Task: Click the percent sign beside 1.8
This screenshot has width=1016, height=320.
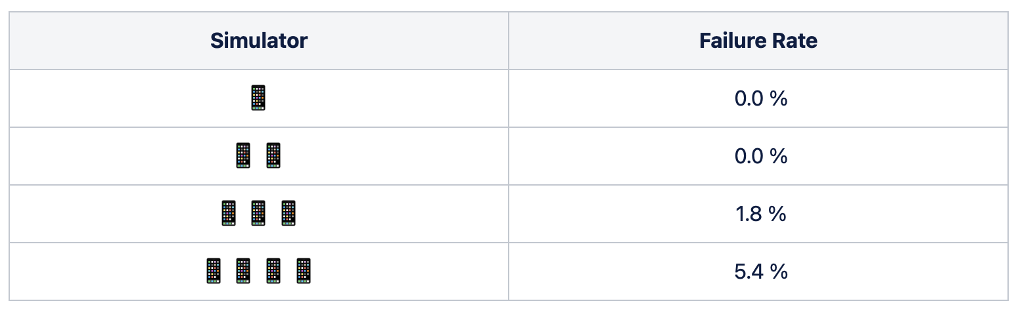Action: pos(779,214)
